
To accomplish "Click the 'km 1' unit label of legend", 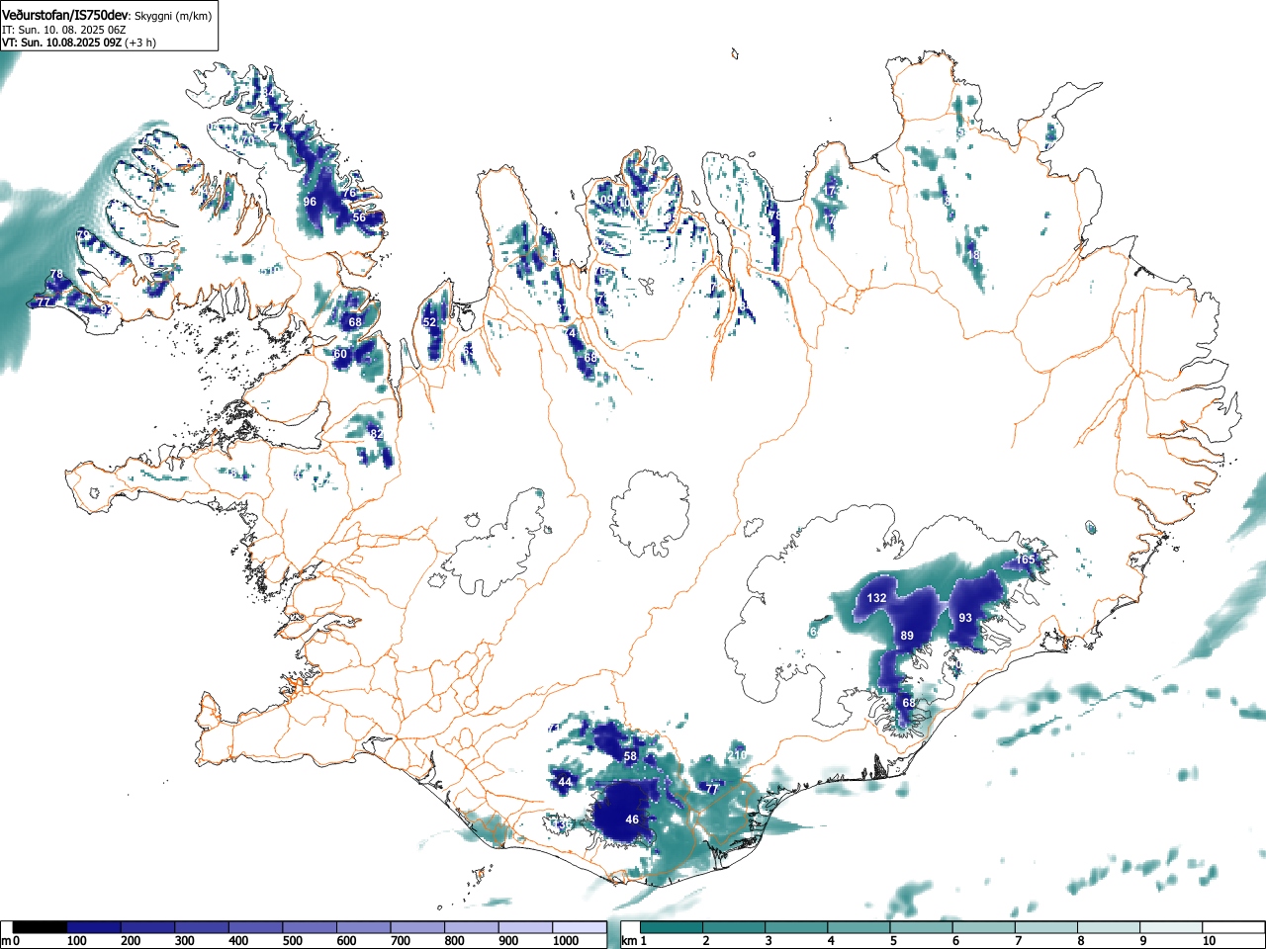I will pos(634,941).
